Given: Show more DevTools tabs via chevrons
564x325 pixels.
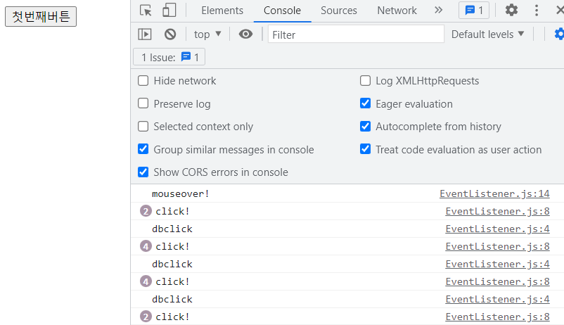Looking at the screenshot, I should tap(438, 10).
